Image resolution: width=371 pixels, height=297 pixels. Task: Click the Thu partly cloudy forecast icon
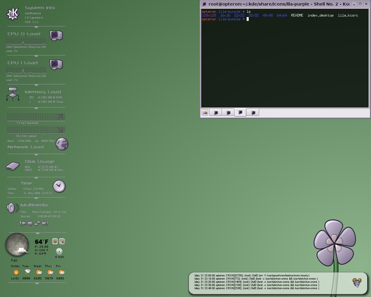(x=50, y=272)
